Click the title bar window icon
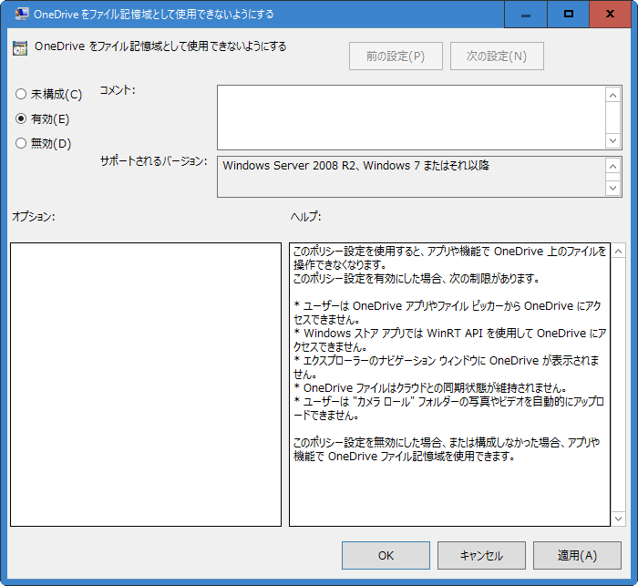This screenshot has height=586, width=638. click(22, 14)
